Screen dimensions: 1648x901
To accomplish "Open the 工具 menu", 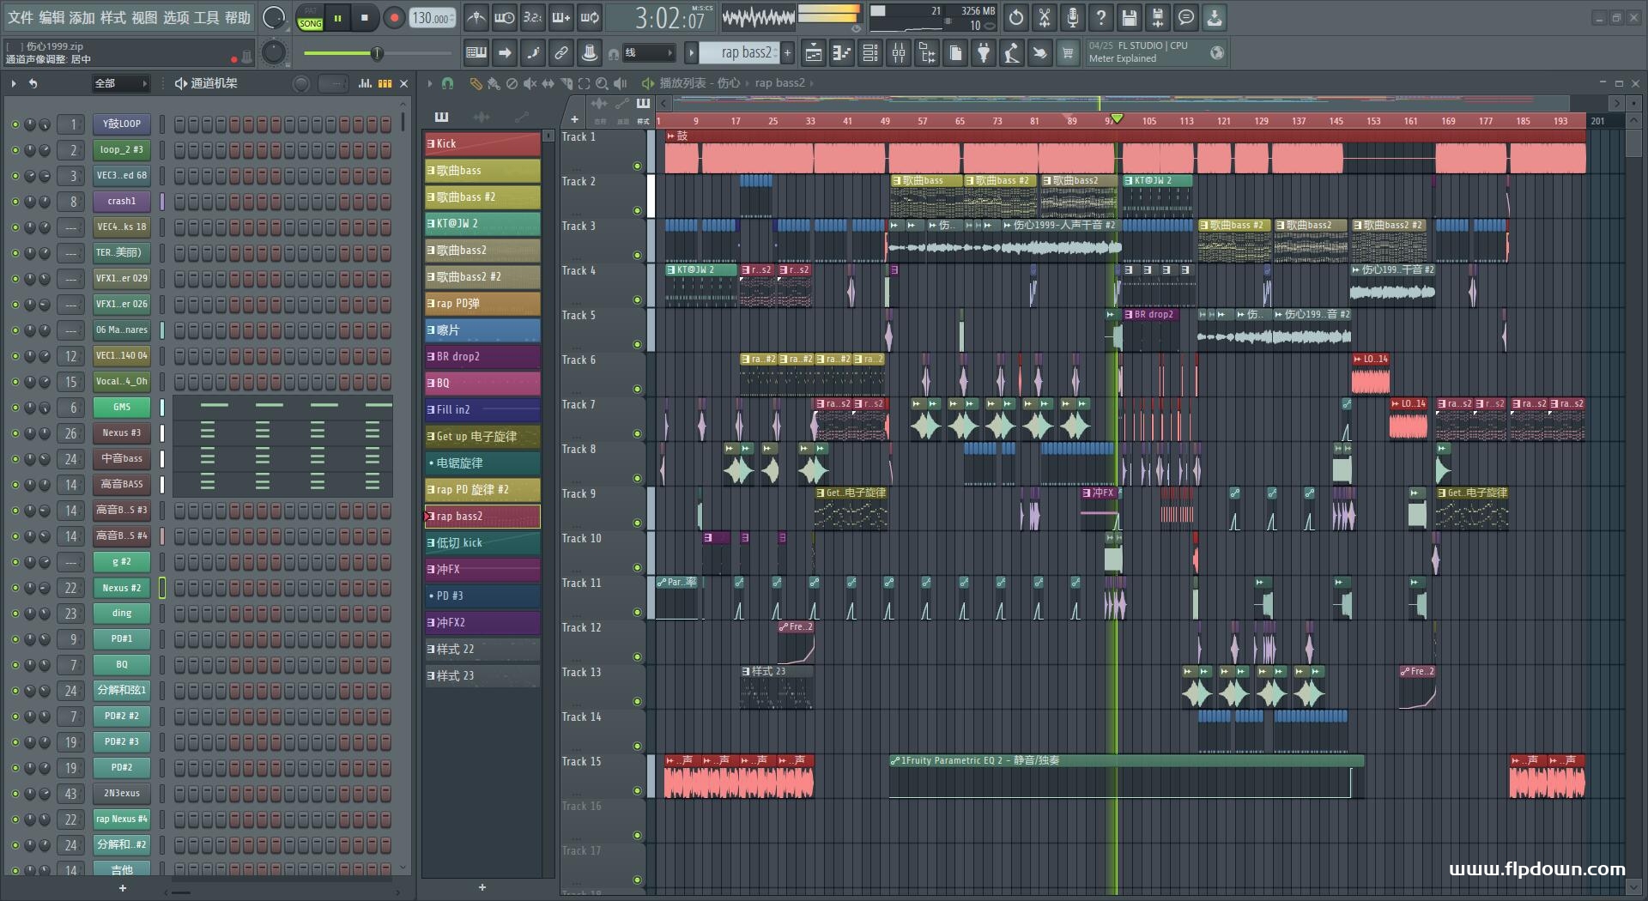I will pyautogui.click(x=206, y=17).
